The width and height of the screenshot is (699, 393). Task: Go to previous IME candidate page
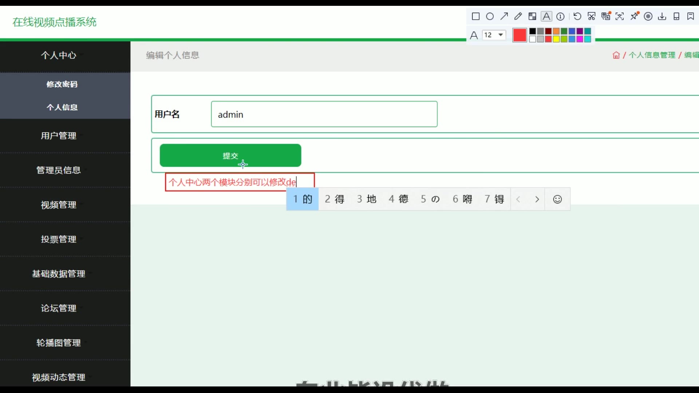(518, 199)
